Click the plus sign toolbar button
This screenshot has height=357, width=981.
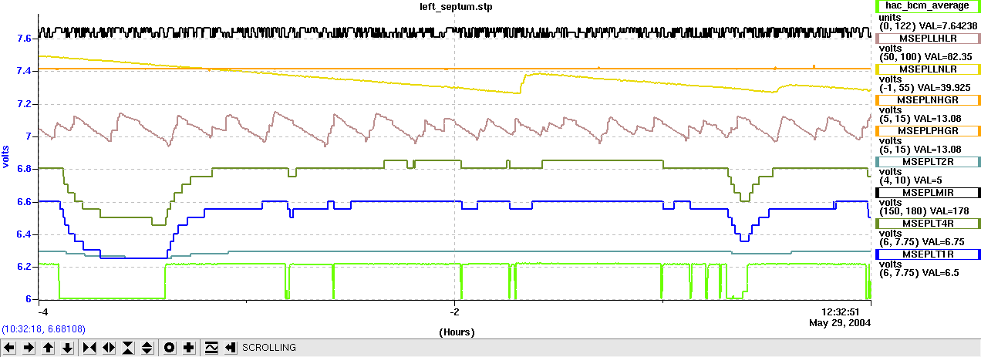coord(189,348)
